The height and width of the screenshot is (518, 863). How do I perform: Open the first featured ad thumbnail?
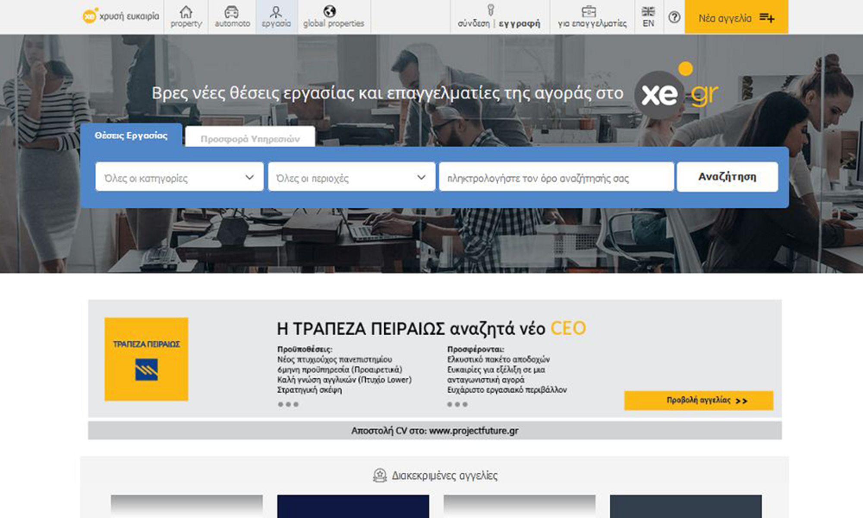click(x=187, y=506)
